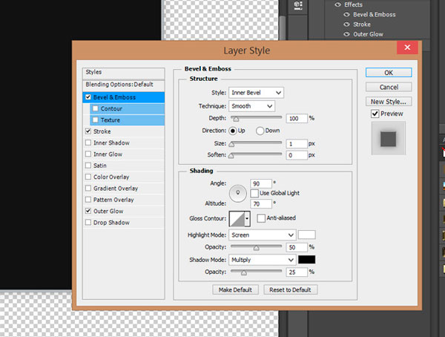Enable Anti-aliased checkbox

pyautogui.click(x=261, y=218)
